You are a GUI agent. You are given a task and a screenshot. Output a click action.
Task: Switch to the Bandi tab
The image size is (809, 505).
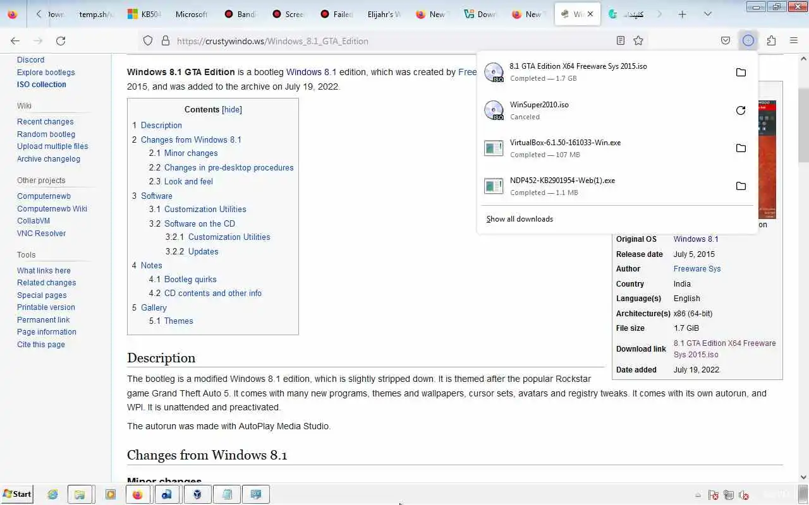coord(241,14)
